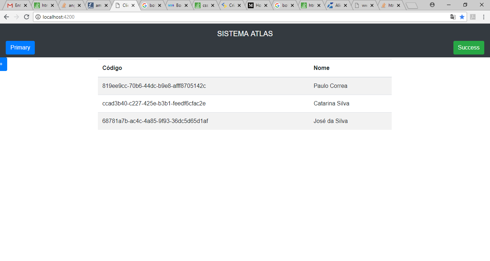This screenshot has width=490, height=261.
Task: Close the Medium 'Ho' tab
Action: (x=266, y=5)
